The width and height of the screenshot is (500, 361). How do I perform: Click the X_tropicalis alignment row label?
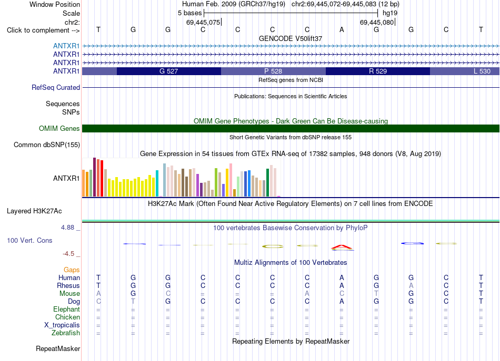coord(62,325)
